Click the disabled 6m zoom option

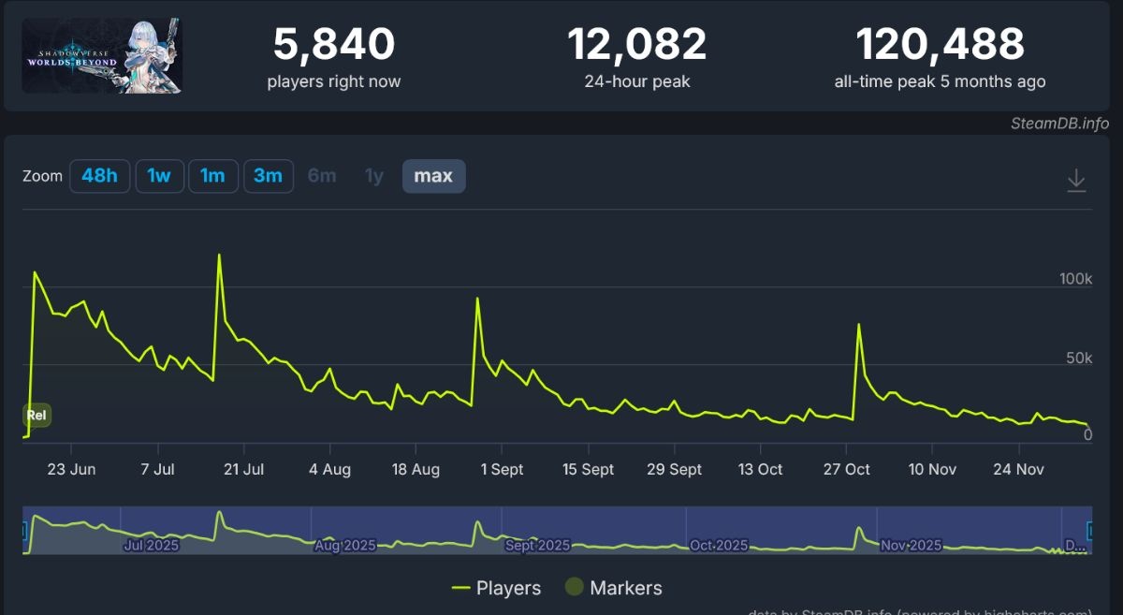[322, 176]
